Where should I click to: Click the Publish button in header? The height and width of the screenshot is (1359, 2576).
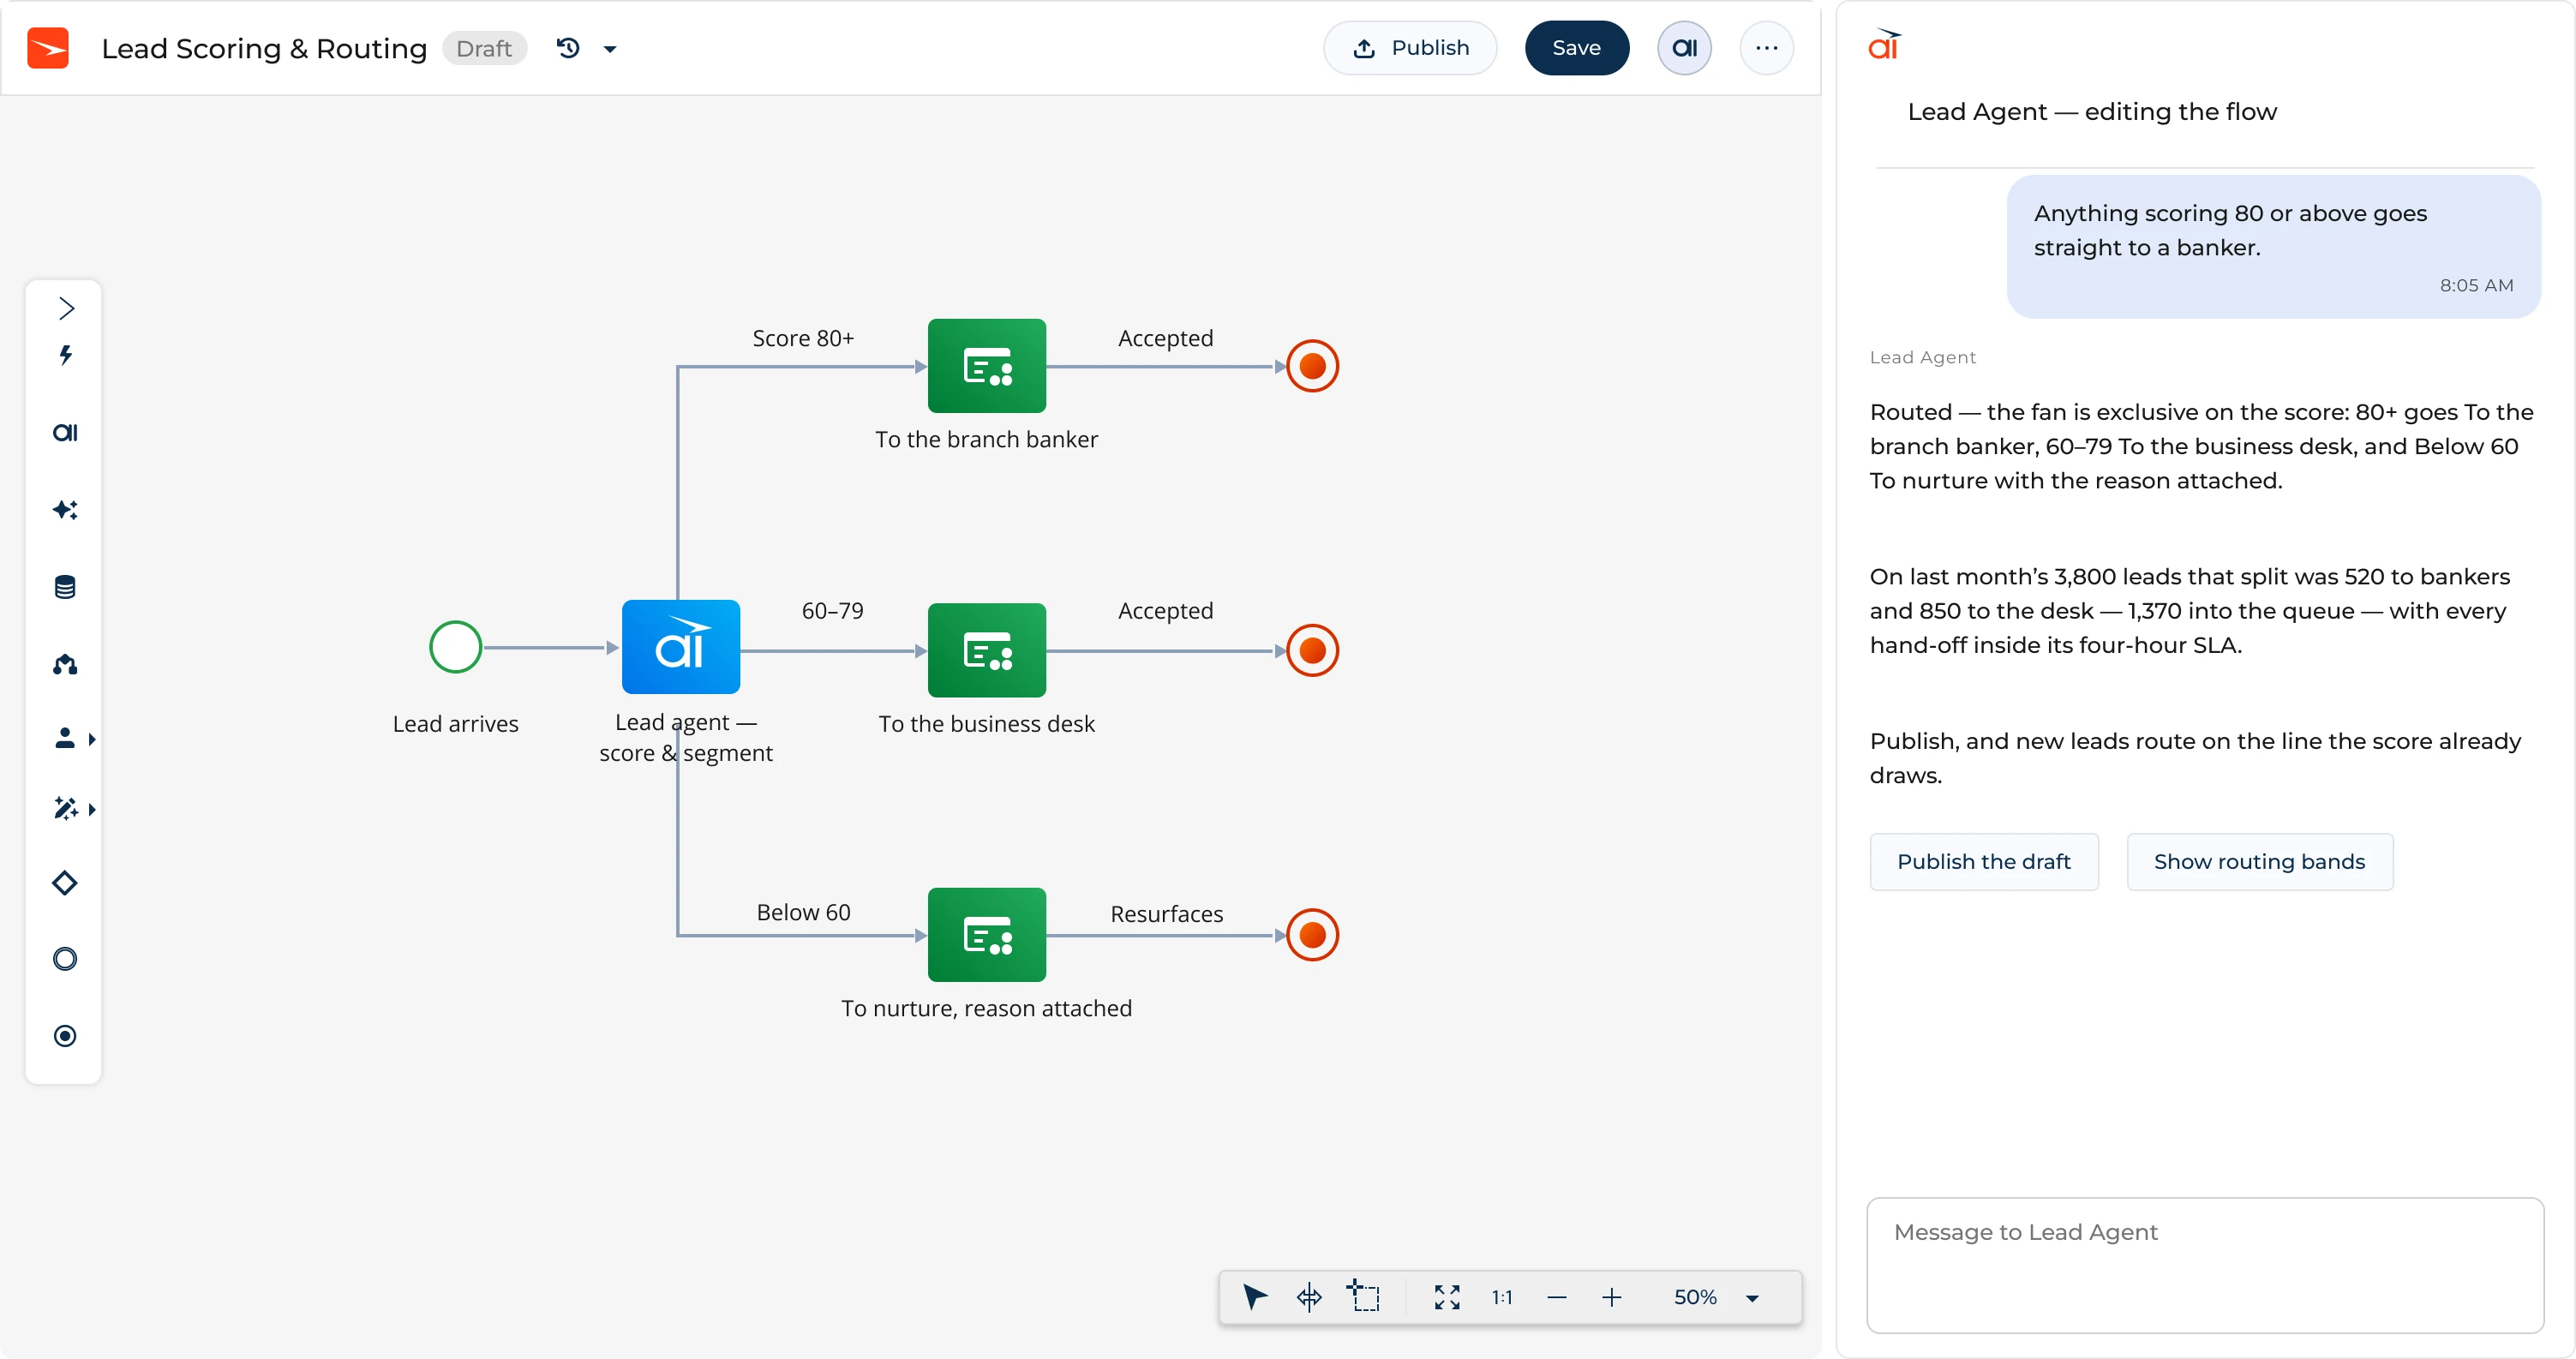tap(1410, 48)
